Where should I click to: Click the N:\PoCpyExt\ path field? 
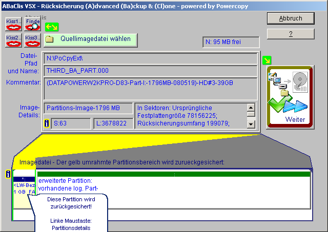(150, 58)
